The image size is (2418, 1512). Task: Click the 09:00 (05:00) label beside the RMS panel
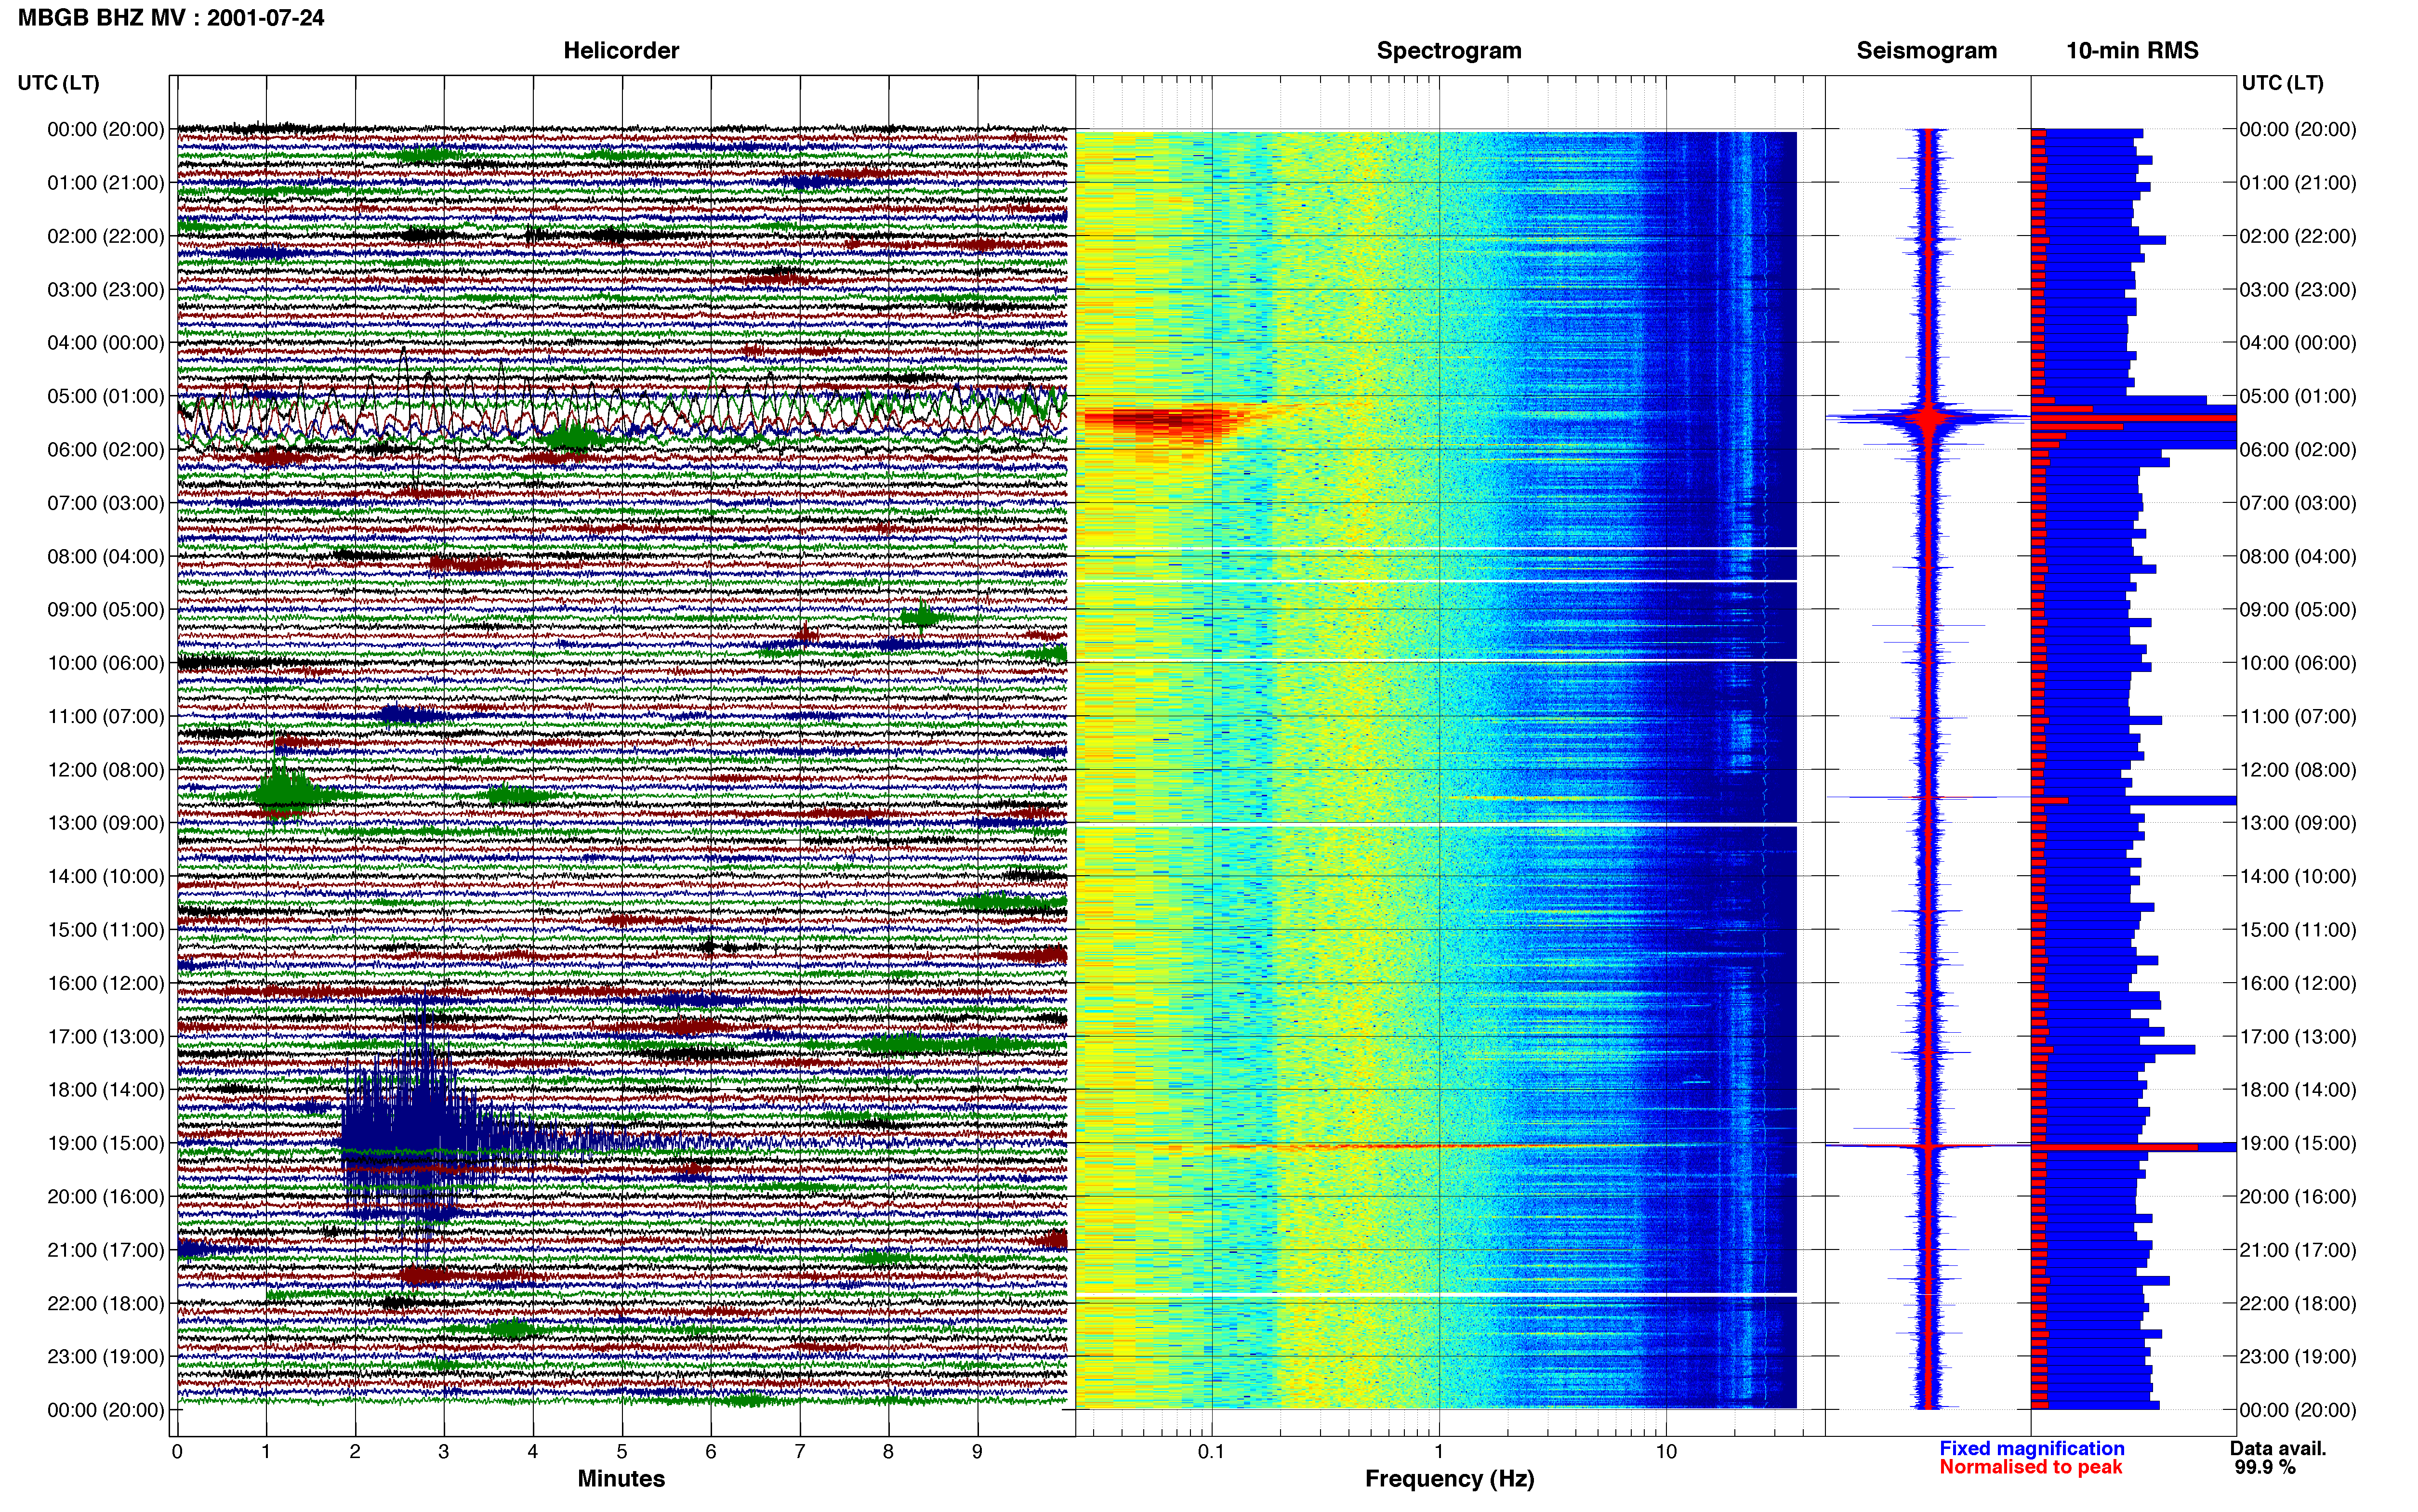pyautogui.click(x=2298, y=610)
